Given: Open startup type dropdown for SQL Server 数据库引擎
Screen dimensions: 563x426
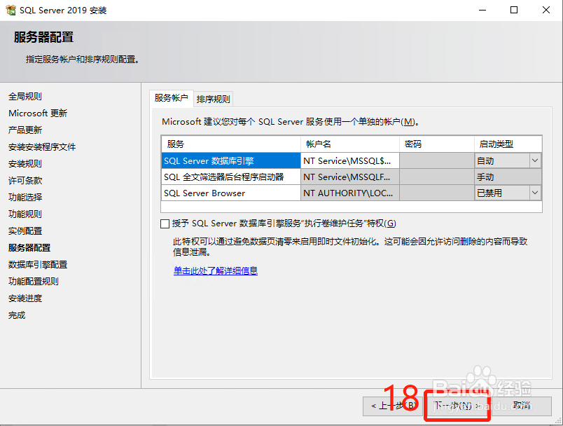Looking at the screenshot, I should coord(534,160).
